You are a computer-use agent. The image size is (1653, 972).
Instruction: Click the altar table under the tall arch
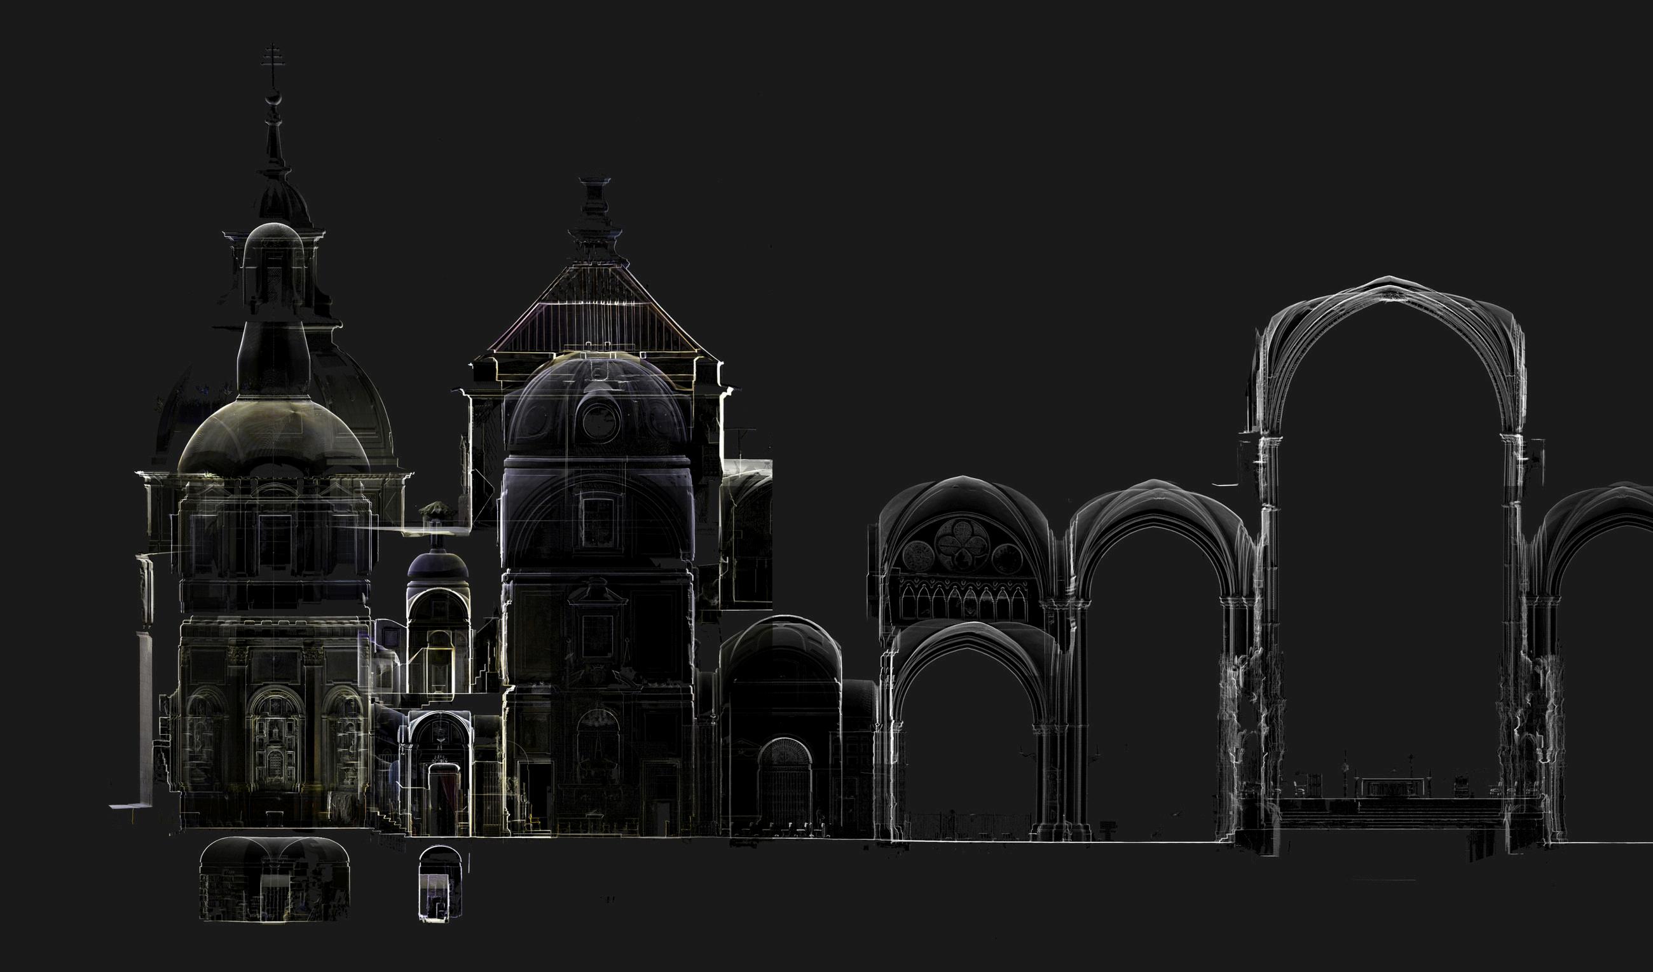click(1392, 786)
